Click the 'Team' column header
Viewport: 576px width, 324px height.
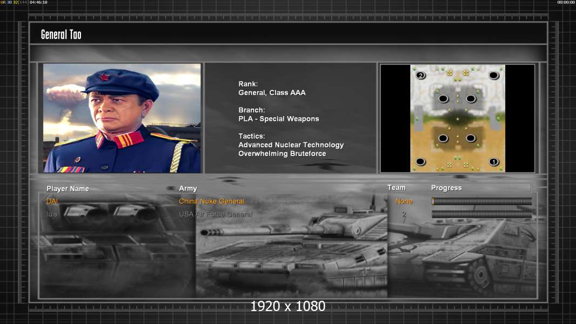coord(397,187)
